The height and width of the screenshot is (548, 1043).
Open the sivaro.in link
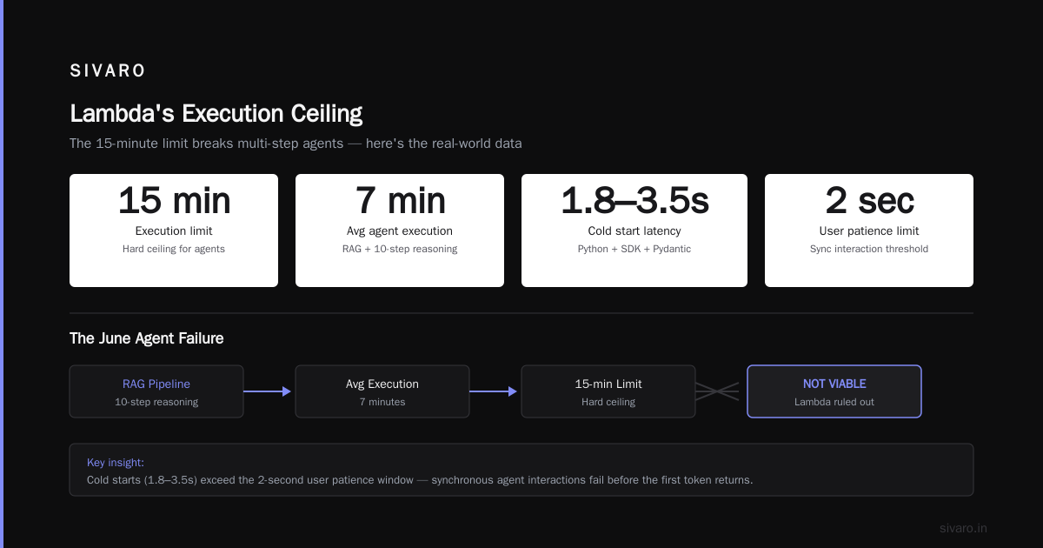tap(963, 528)
